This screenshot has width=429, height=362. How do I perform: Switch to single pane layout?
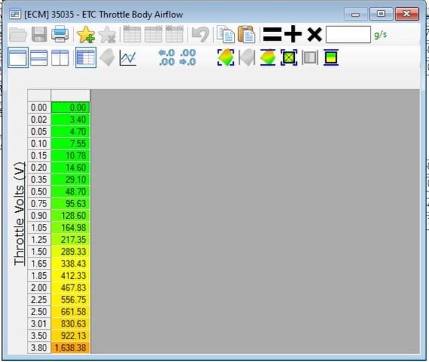pyautogui.click(x=18, y=58)
